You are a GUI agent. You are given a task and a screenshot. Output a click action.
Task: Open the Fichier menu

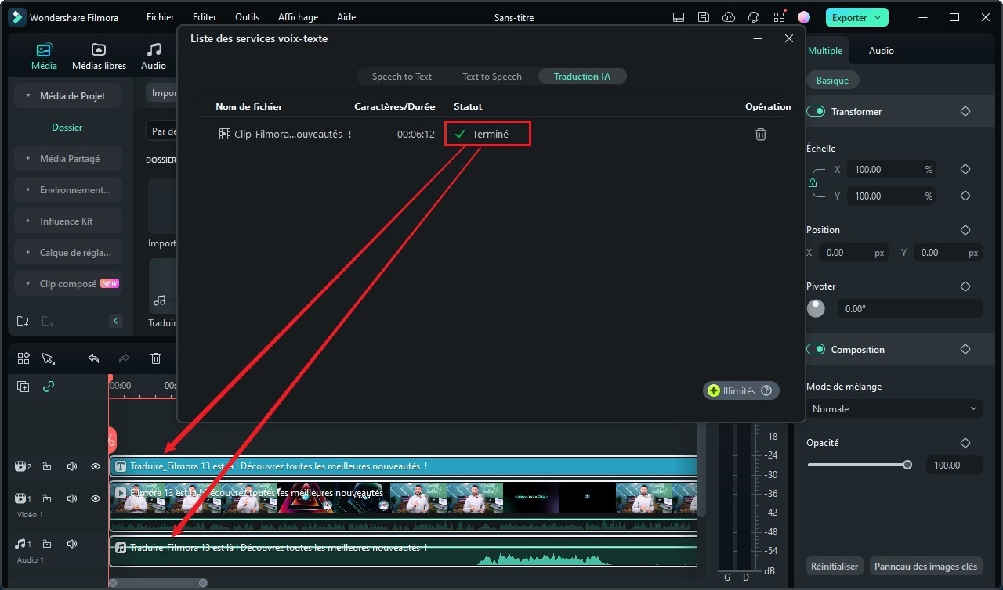[x=161, y=17]
